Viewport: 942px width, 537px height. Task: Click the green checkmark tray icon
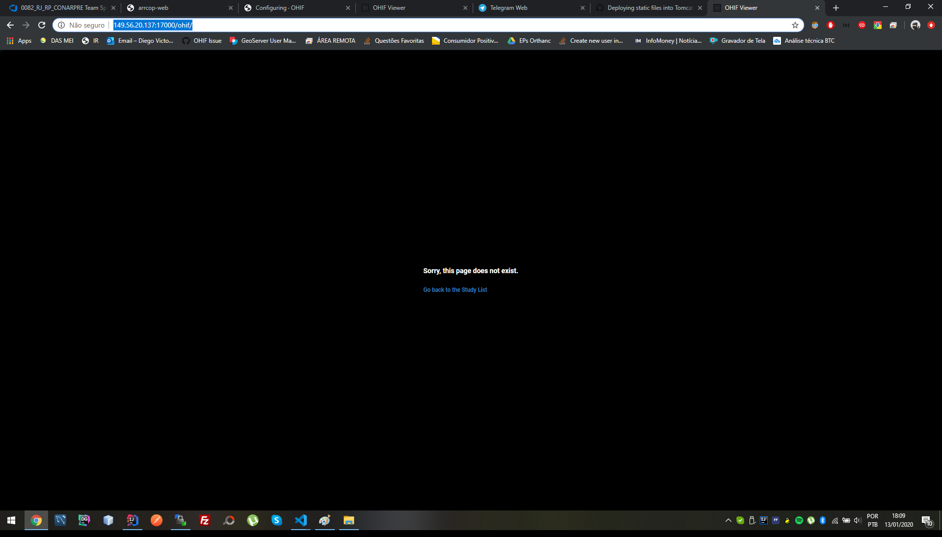(x=740, y=520)
